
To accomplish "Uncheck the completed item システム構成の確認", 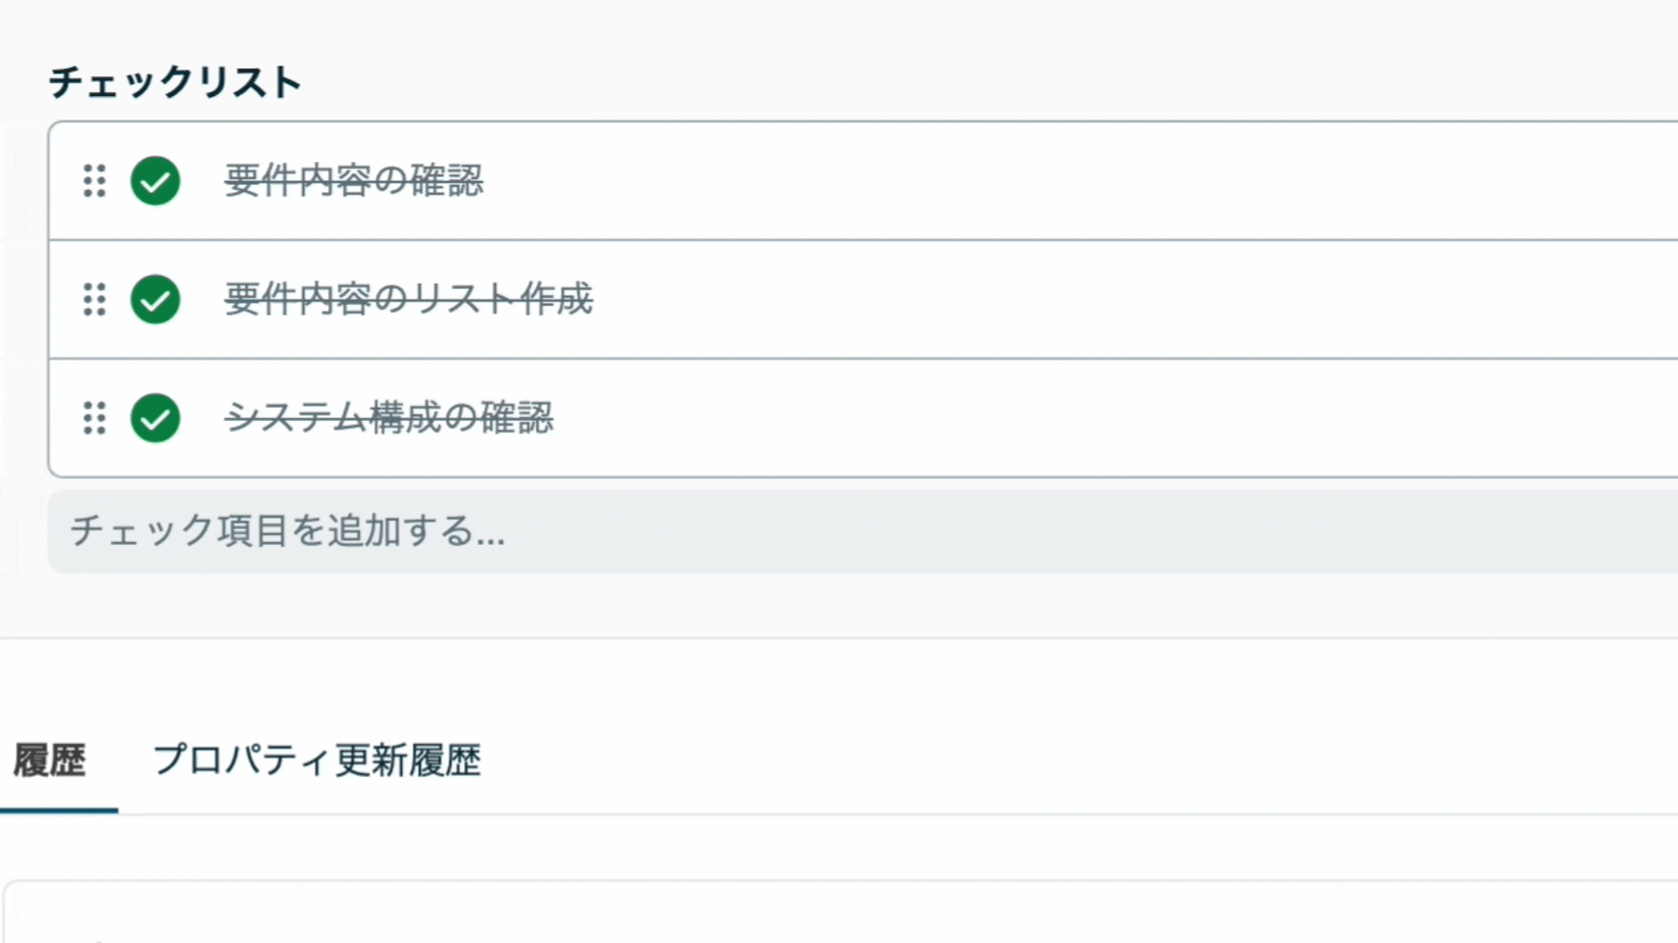I will click(156, 418).
